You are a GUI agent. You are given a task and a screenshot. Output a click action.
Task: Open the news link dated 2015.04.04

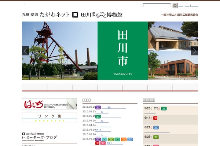pyautogui.click(x=103, y=126)
